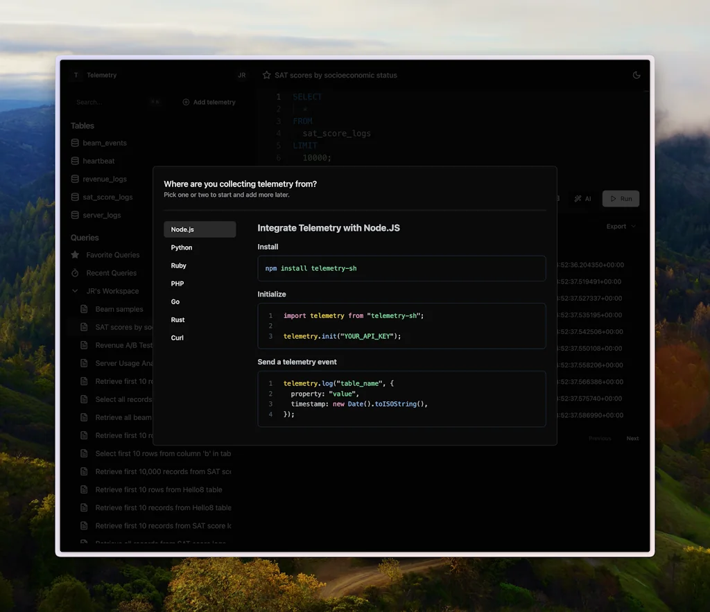Select the server_logs table icon
Viewport: 710px width, 612px height.
point(76,215)
